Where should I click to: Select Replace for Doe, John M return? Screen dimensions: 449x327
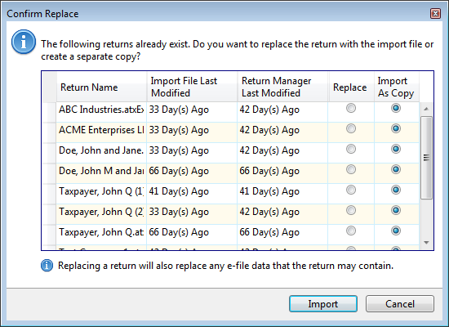pos(351,169)
